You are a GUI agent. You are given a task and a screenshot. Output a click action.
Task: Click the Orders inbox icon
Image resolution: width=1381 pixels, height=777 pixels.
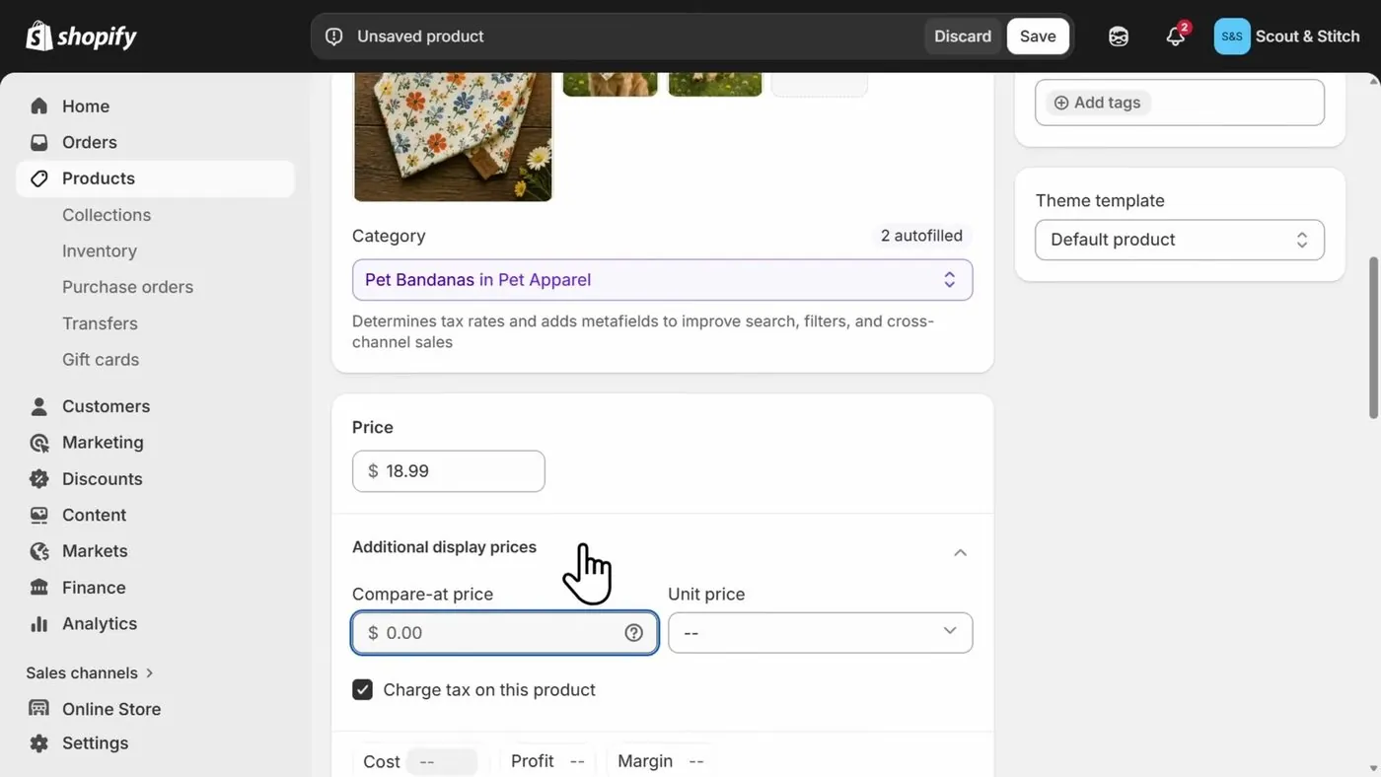pyautogui.click(x=39, y=142)
